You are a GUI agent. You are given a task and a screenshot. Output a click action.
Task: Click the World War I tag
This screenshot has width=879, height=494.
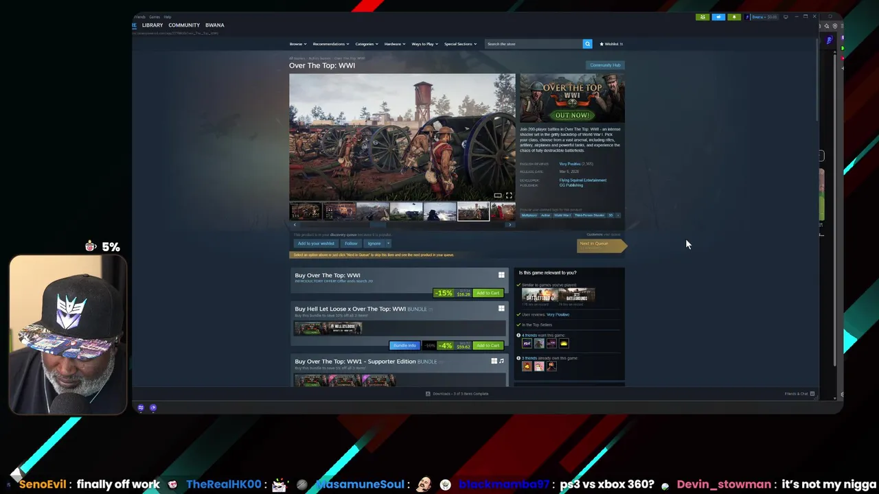point(562,215)
